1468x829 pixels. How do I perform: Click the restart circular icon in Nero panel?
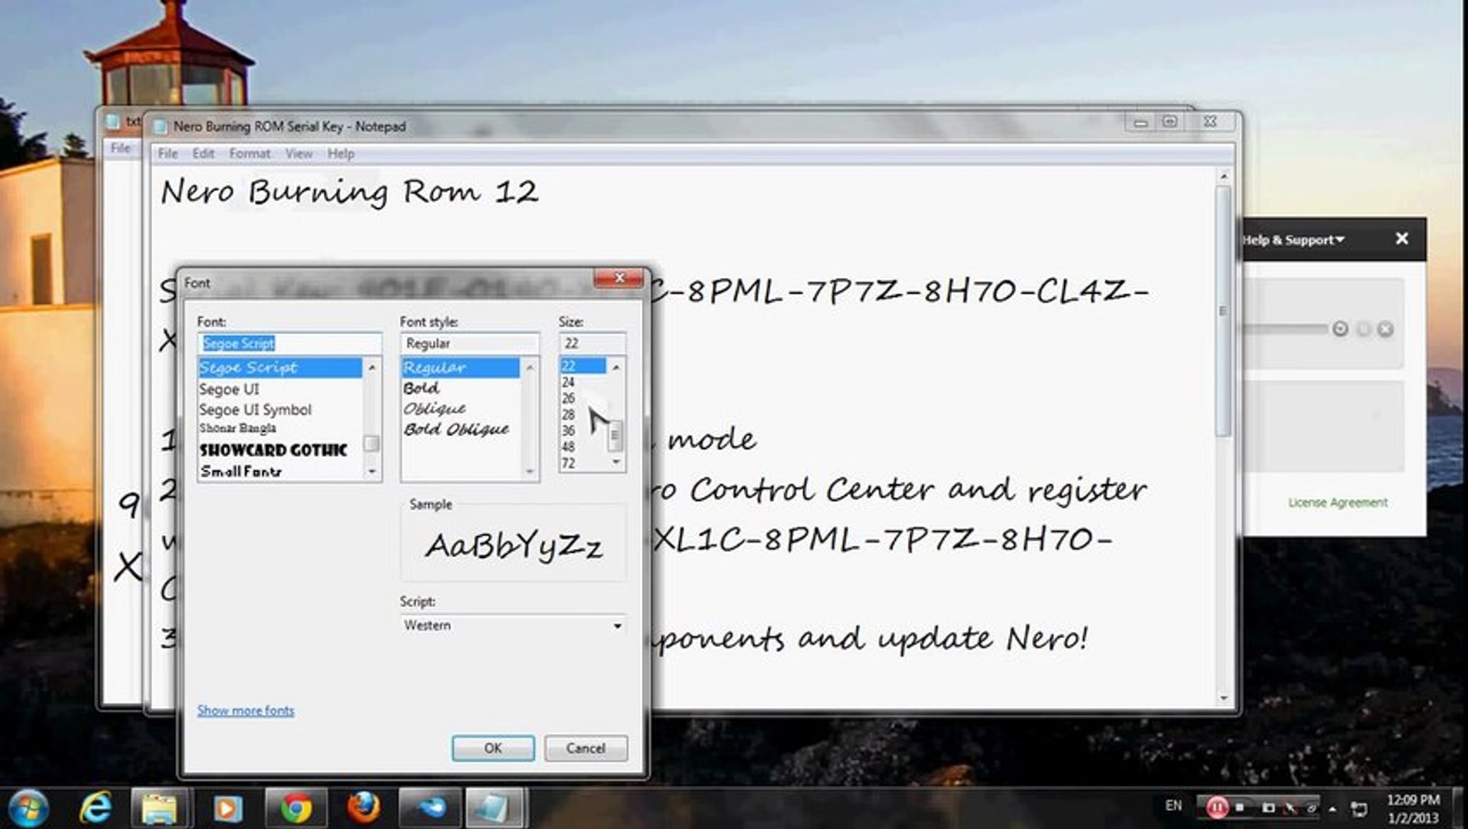(1340, 329)
